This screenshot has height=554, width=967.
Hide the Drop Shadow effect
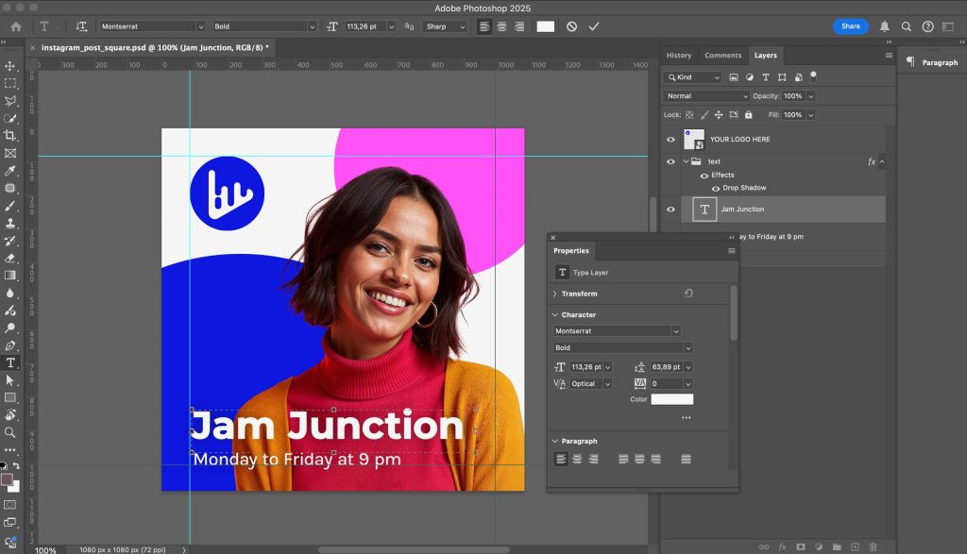click(x=715, y=188)
